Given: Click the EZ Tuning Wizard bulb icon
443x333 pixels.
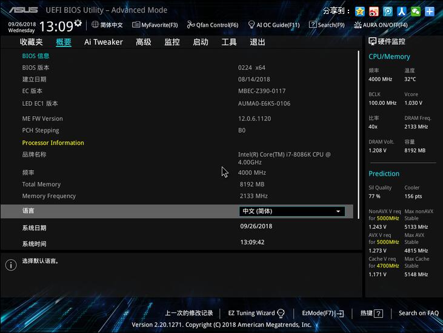Looking at the screenshot, I should pos(281,313).
